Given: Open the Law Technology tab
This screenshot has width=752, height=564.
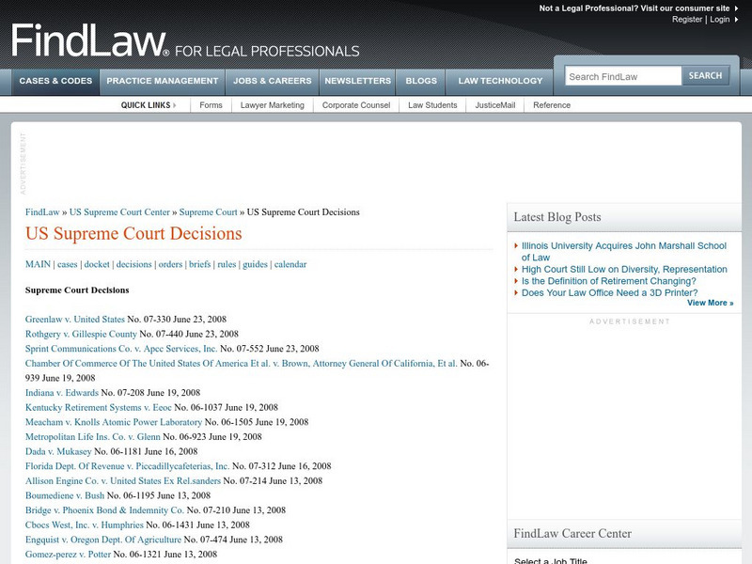Looking at the screenshot, I should (x=500, y=81).
